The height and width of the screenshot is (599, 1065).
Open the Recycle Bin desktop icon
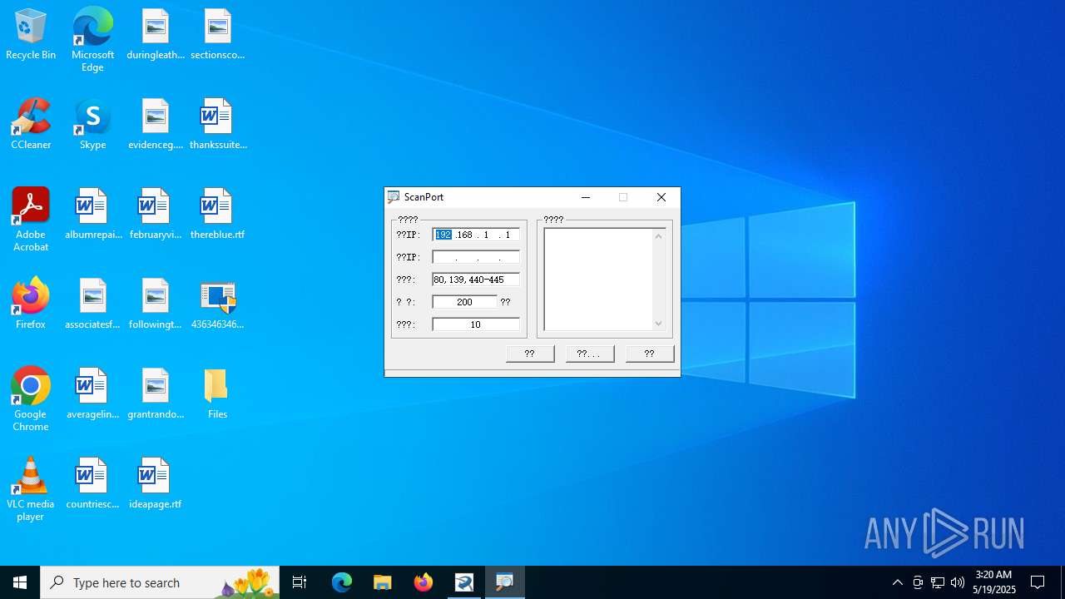pos(31,35)
